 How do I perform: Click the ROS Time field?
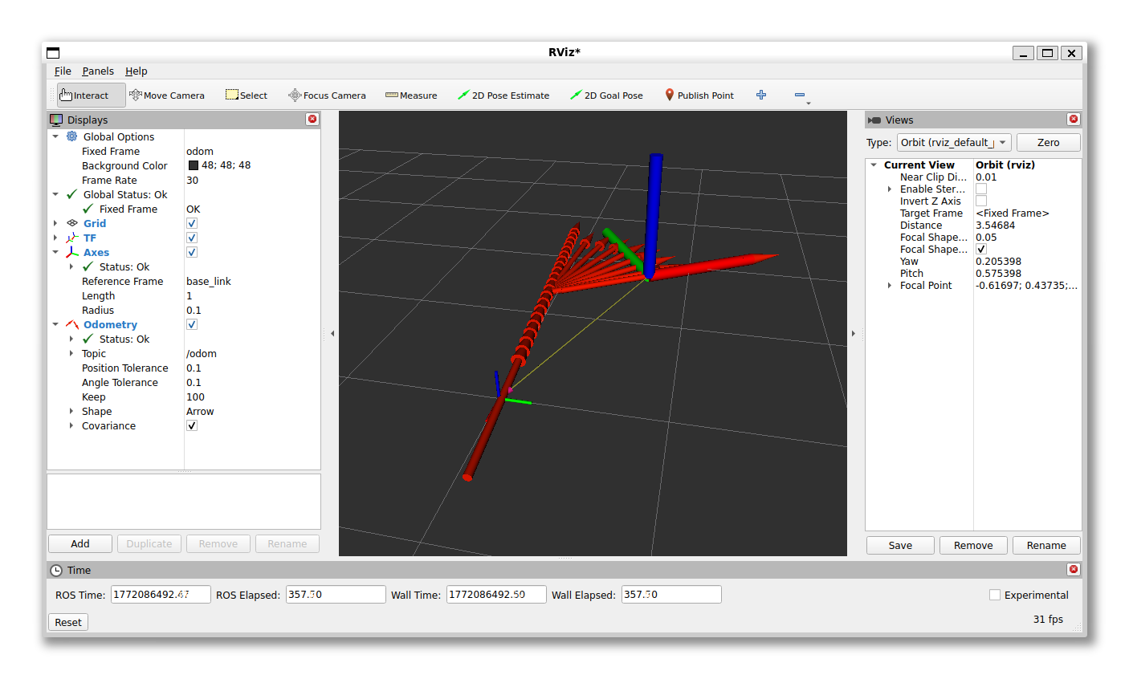coord(160,595)
